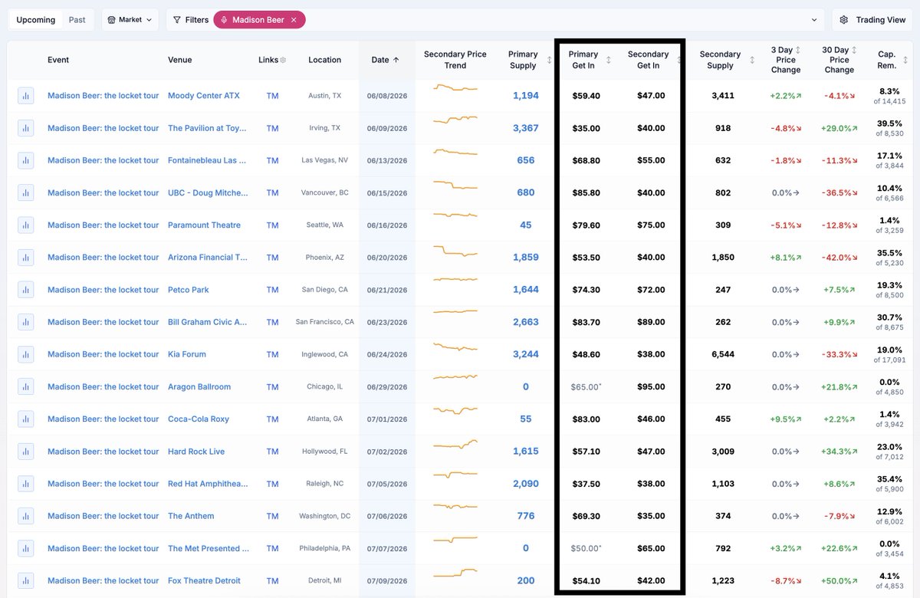Open chart icon for Petco Park row
The width and height of the screenshot is (920, 598).
click(26, 290)
